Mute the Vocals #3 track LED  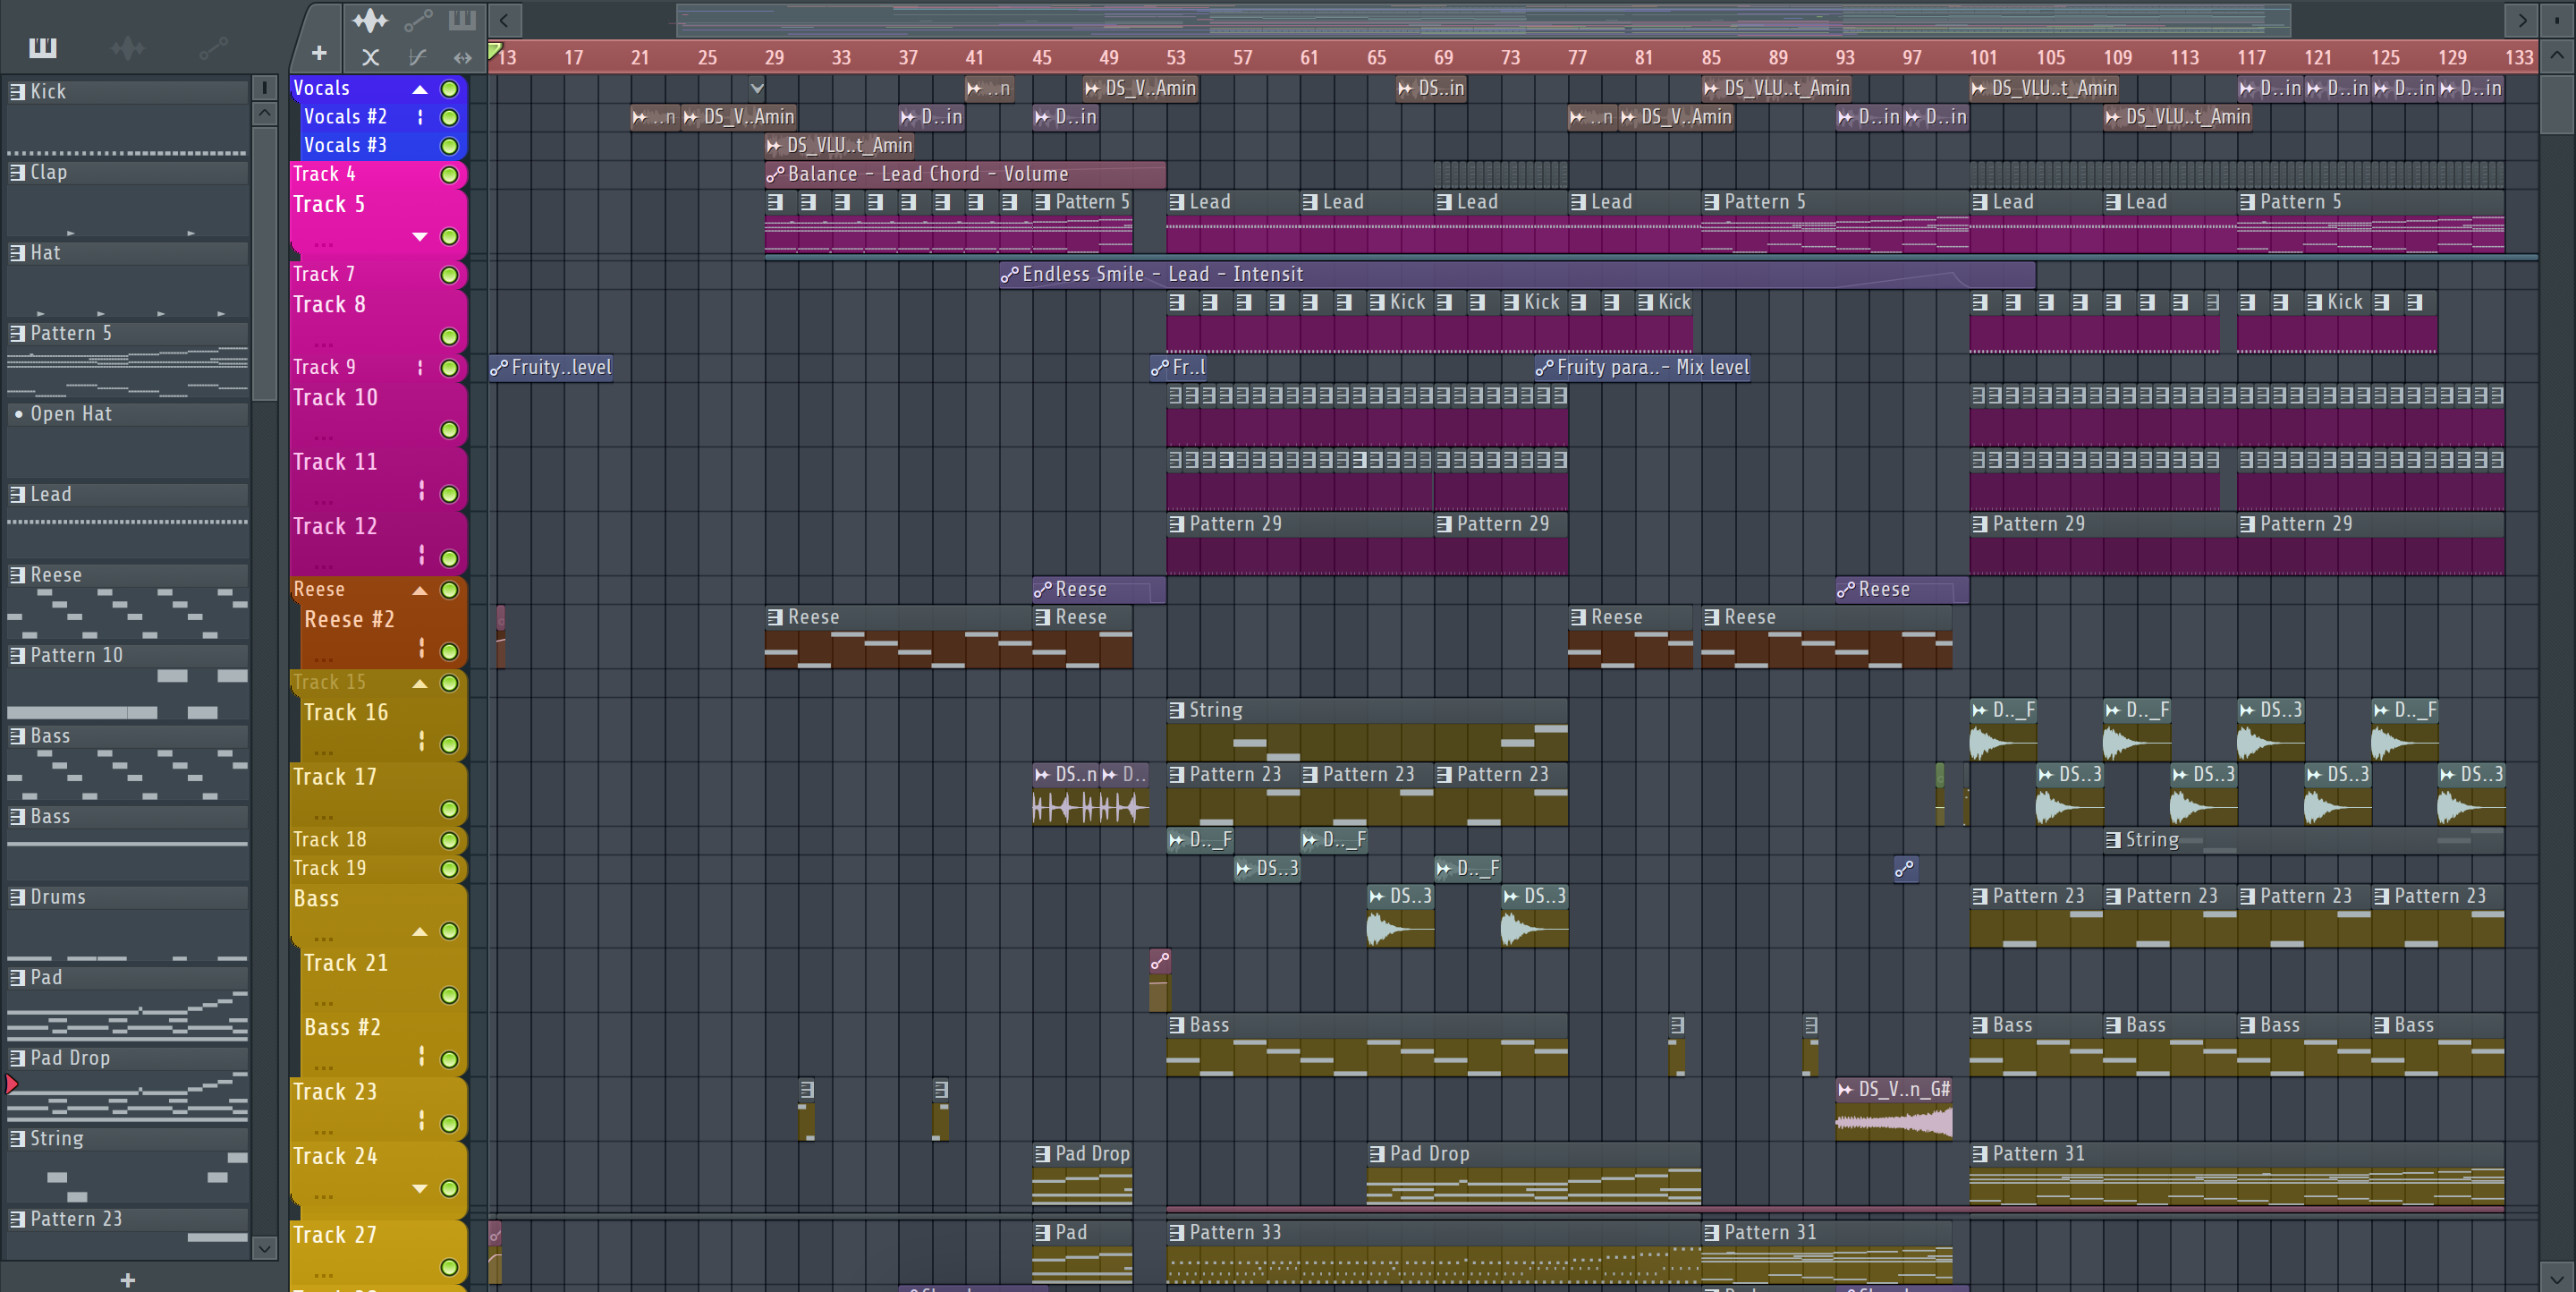(449, 147)
